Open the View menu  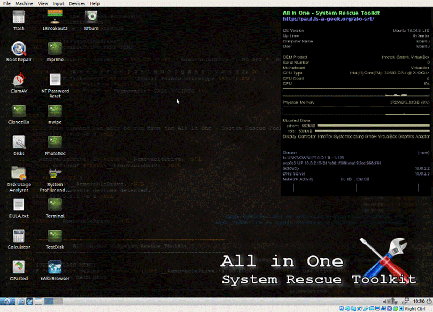[x=43, y=3]
